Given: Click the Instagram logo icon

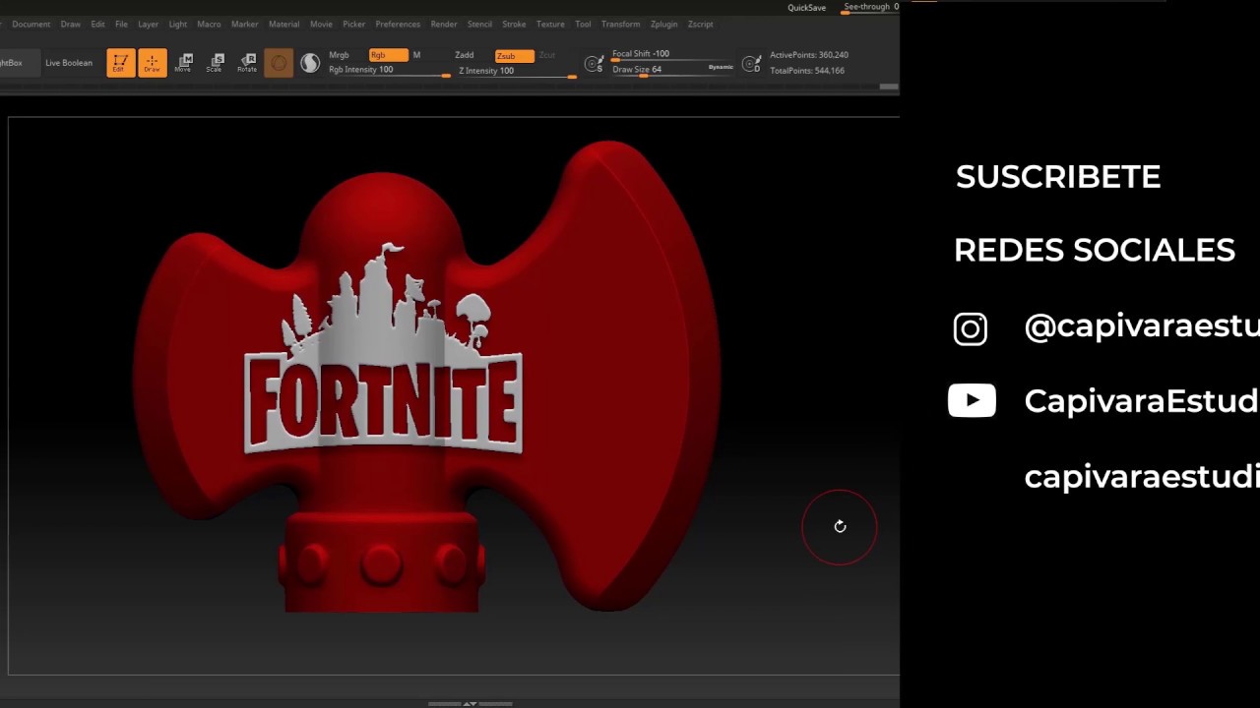Looking at the screenshot, I should [970, 328].
